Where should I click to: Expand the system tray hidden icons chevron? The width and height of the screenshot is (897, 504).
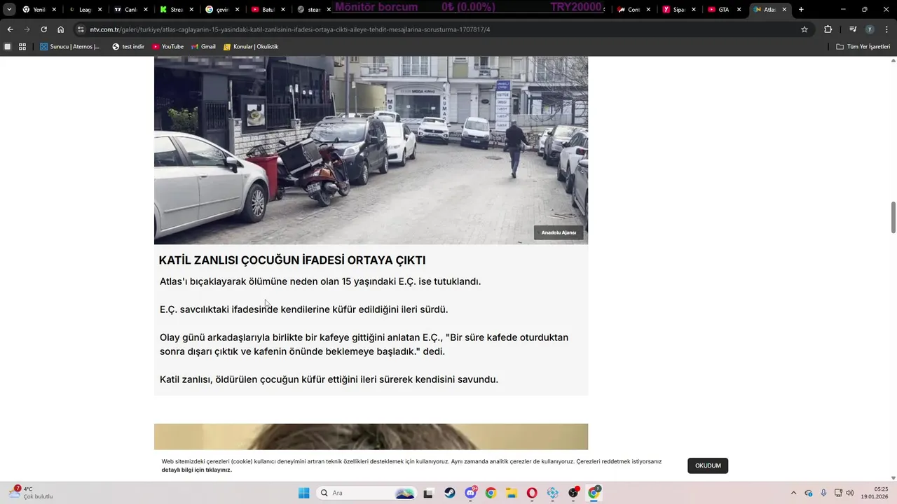793,493
